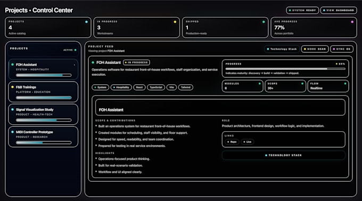Click the chevron on FOH Assistant card
Screen dimensions: 362x201
pyautogui.click(x=75, y=65)
